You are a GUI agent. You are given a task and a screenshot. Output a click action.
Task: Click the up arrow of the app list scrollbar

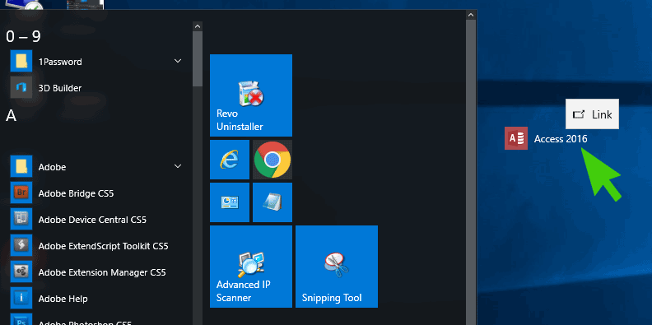198,26
